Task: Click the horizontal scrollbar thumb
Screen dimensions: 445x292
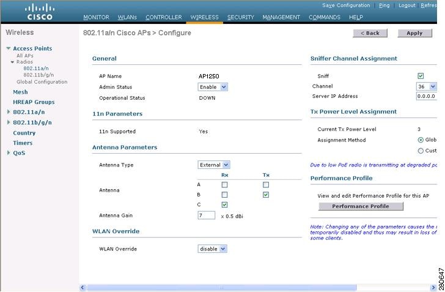Action: pos(222,288)
